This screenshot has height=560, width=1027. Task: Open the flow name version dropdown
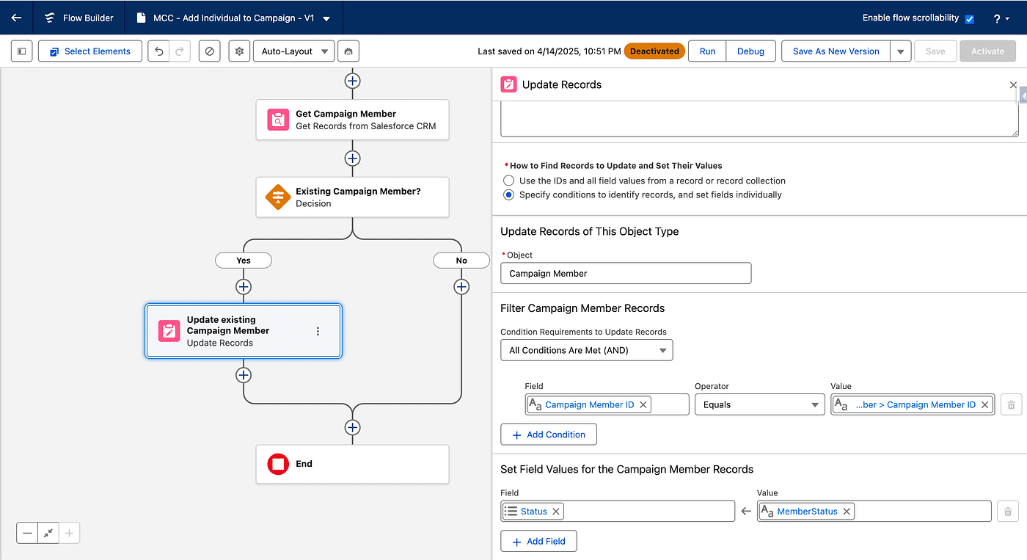point(326,18)
